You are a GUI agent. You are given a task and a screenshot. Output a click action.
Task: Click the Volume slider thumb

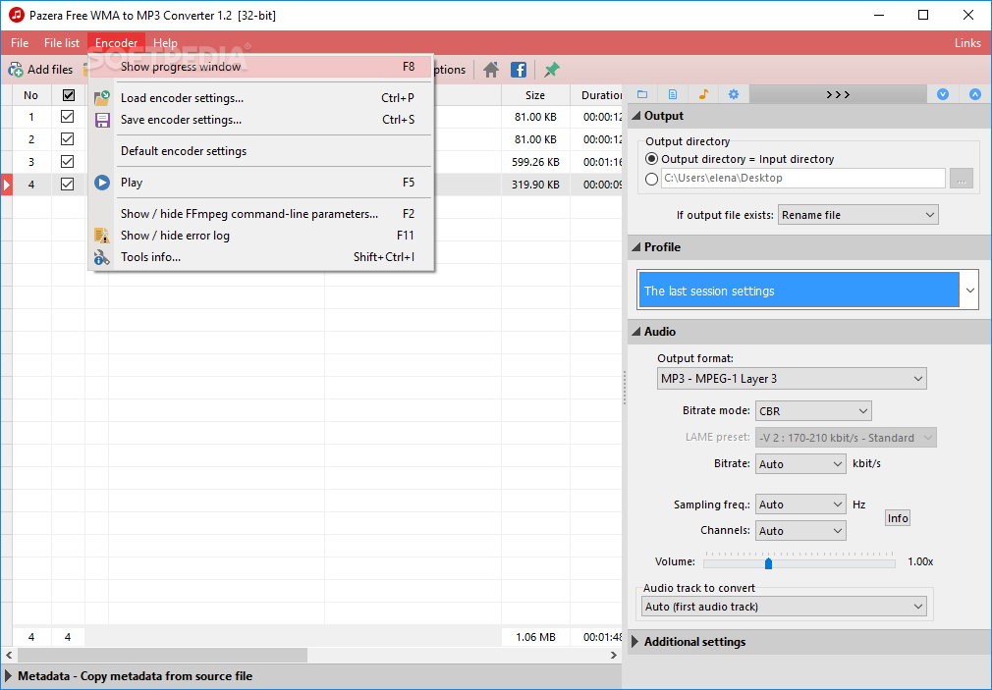768,562
